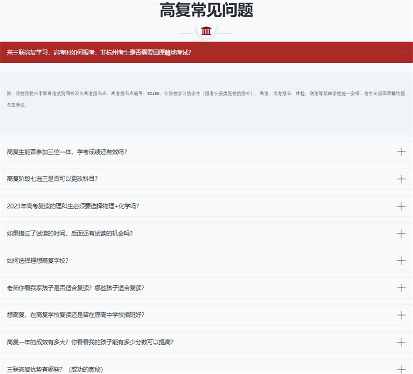Click the answer paragraph starting with 答：我校经杭州市教育考试院
This screenshot has height=374, width=413.
click(x=206, y=98)
